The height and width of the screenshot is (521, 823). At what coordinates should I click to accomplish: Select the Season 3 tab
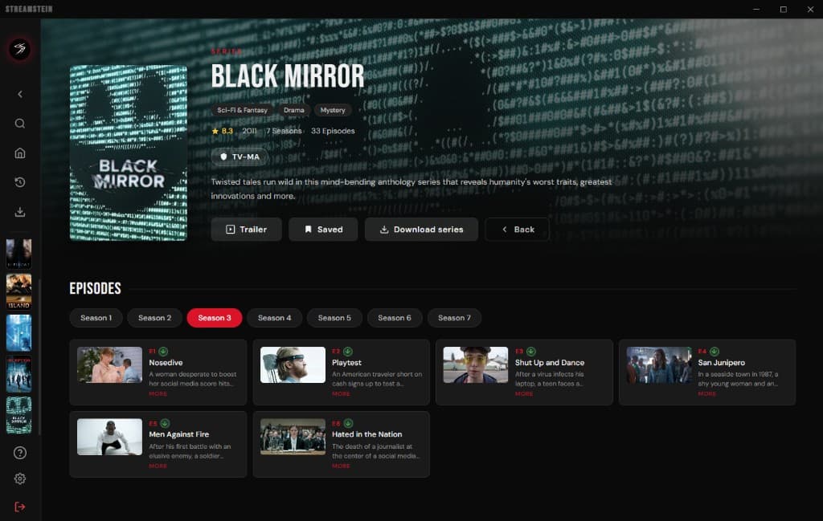tap(214, 318)
